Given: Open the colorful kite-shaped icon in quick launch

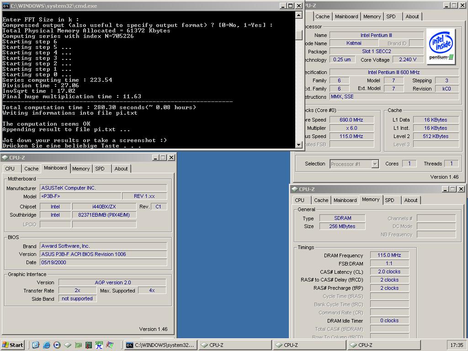Looking at the screenshot, I should (x=110, y=345).
